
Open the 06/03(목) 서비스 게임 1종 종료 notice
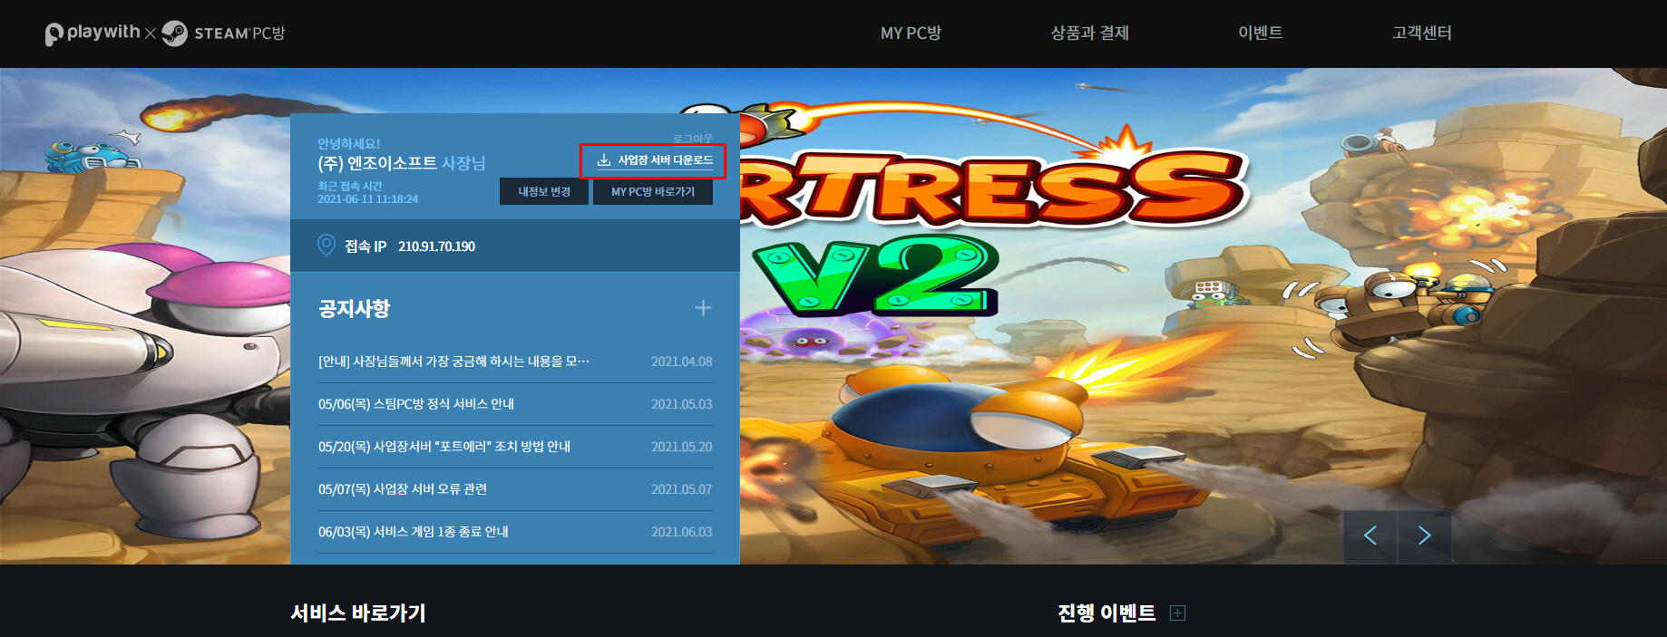coord(414,532)
